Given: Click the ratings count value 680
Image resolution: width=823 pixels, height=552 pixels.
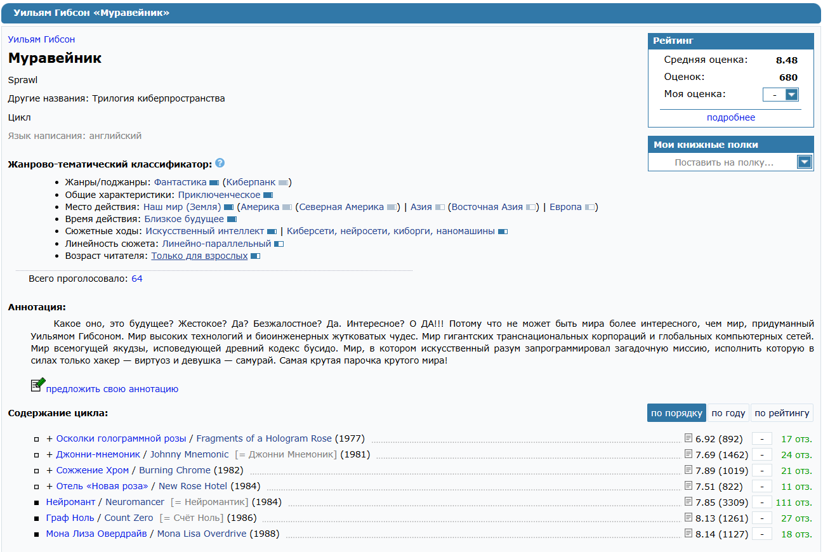Looking at the screenshot, I should click(788, 78).
